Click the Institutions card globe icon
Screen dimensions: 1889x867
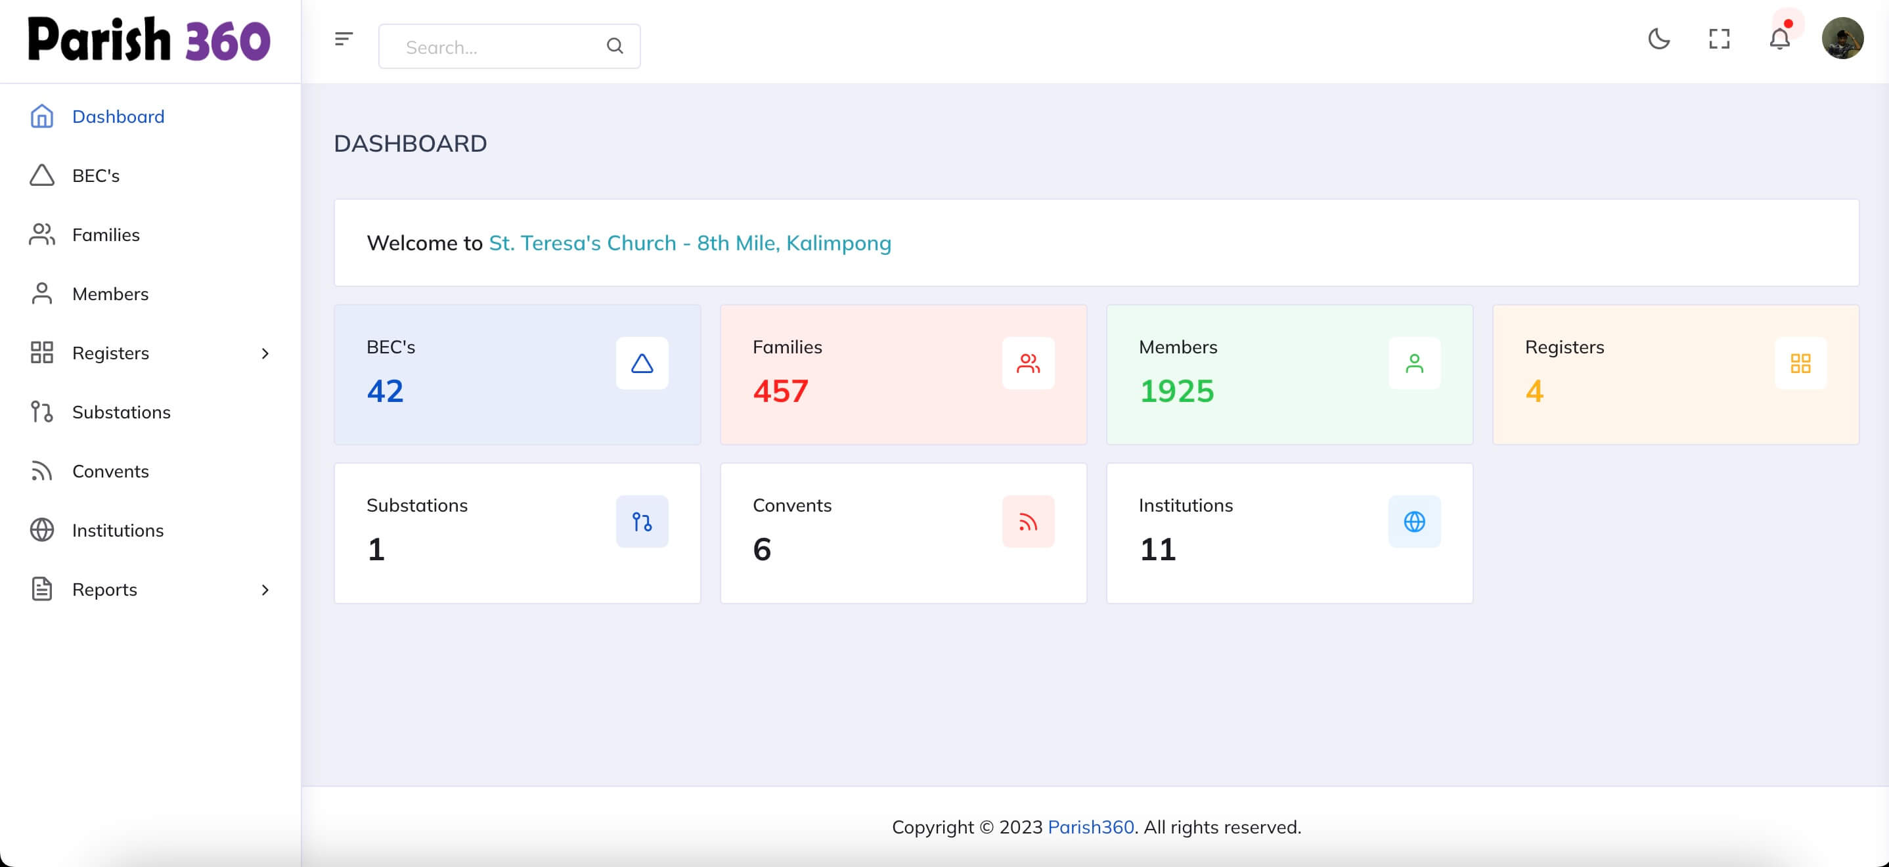[x=1414, y=522]
